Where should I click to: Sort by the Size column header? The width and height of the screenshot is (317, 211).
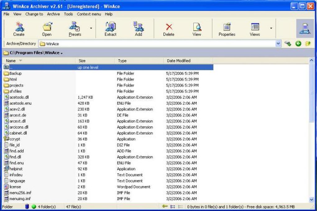point(95,61)
